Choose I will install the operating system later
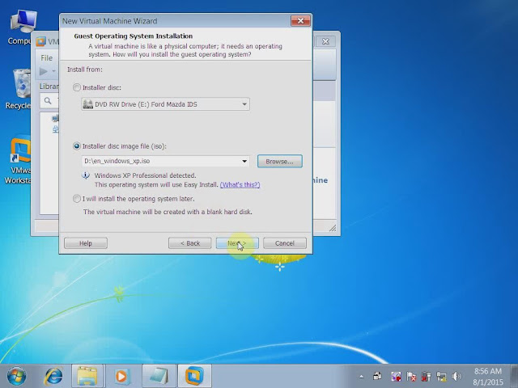 [77, 199]
